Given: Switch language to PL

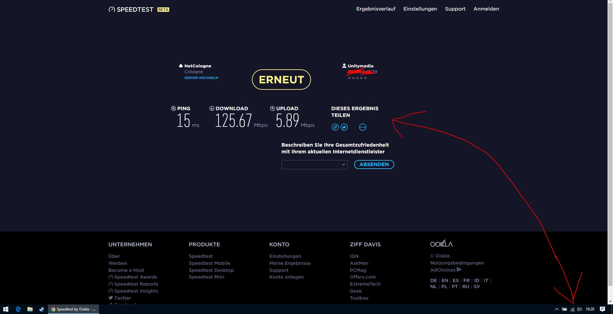Looking at the screenshot, I should 444,287.
